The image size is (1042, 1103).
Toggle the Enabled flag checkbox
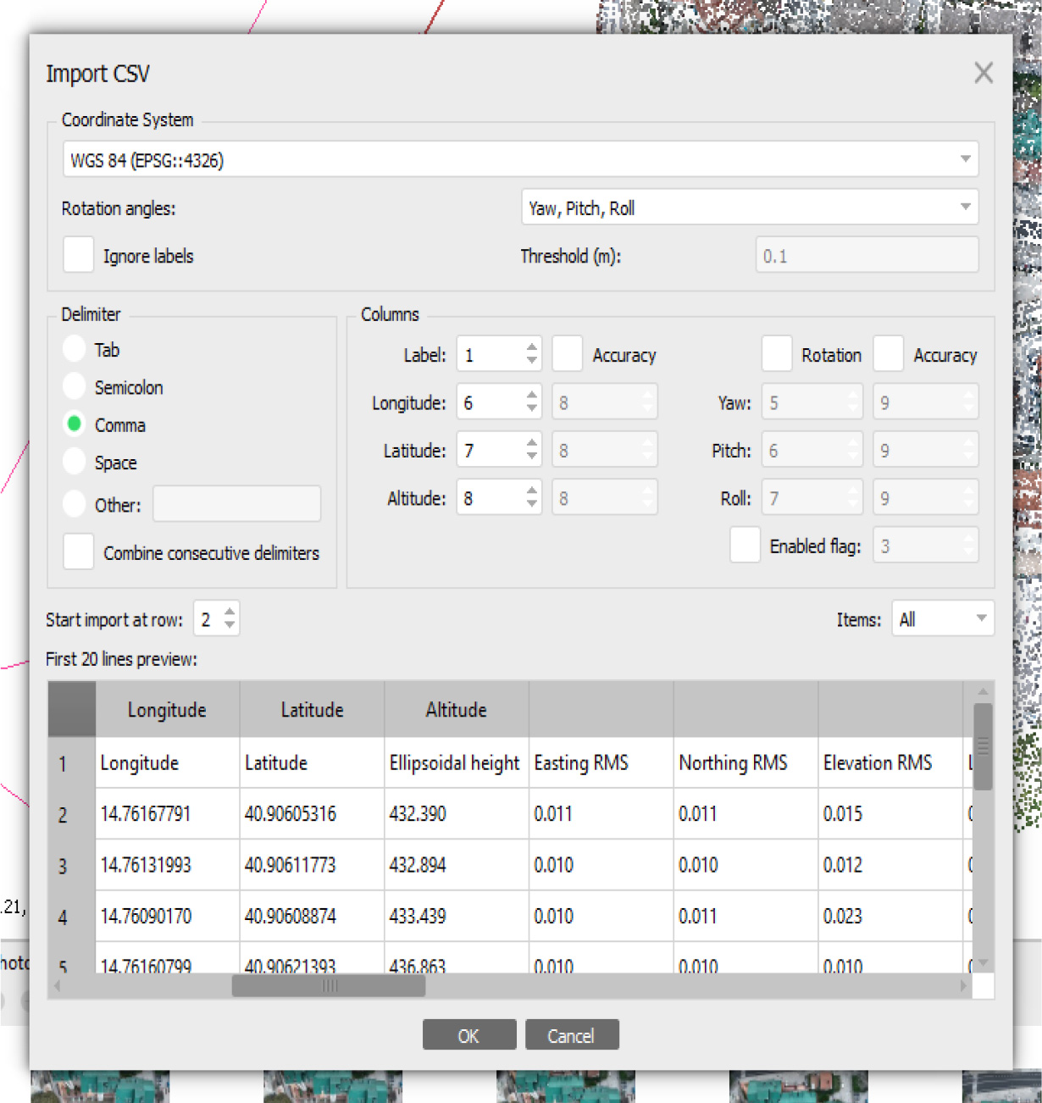745,546
